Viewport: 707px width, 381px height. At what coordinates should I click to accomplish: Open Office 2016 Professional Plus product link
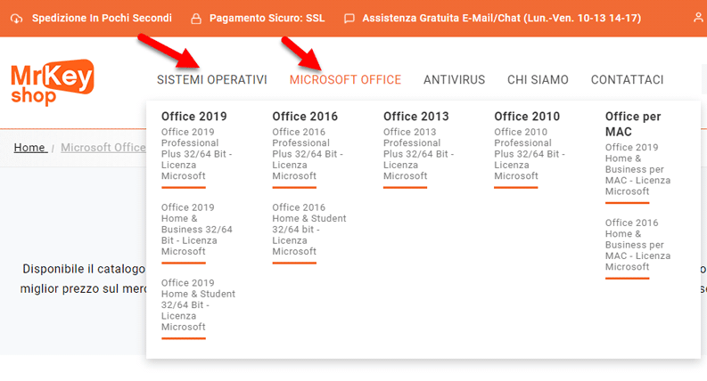[308, 154]
